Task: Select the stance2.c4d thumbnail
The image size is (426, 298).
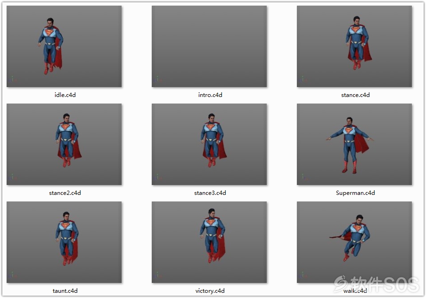Action: click(x=64, y=145)
